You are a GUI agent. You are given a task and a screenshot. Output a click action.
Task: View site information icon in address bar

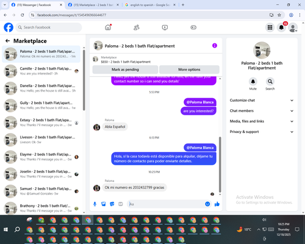(32, 15)
